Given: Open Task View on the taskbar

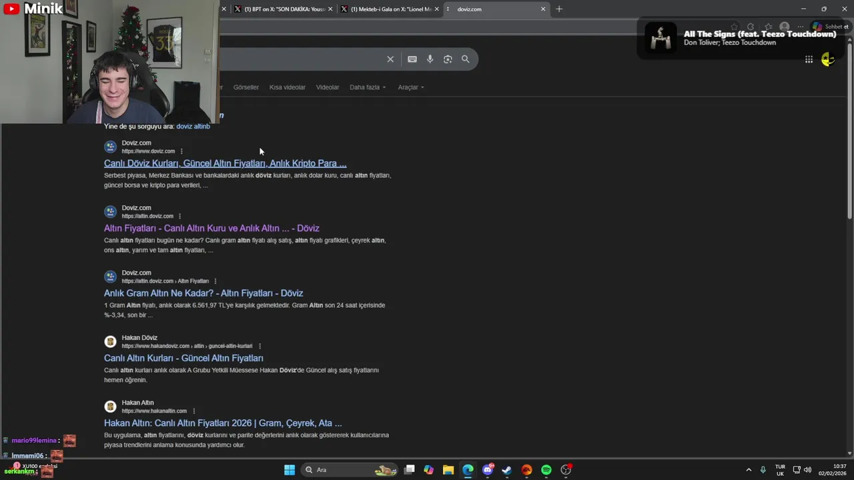Looking at the screenshot, I should [410, 470].
